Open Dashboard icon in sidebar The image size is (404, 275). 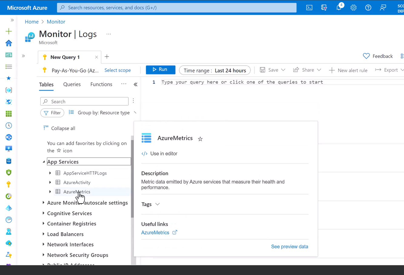coord(9,55)
